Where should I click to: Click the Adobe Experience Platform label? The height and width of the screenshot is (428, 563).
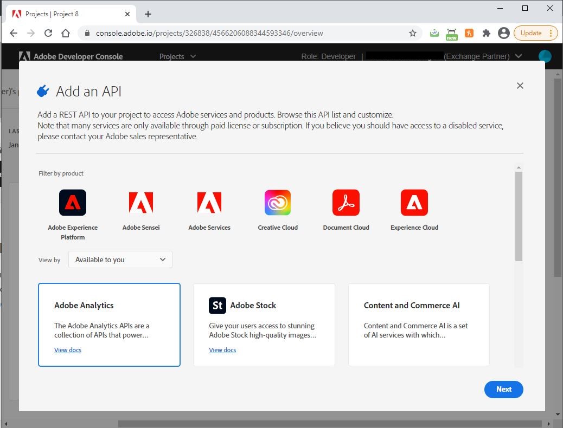(73, 232)
